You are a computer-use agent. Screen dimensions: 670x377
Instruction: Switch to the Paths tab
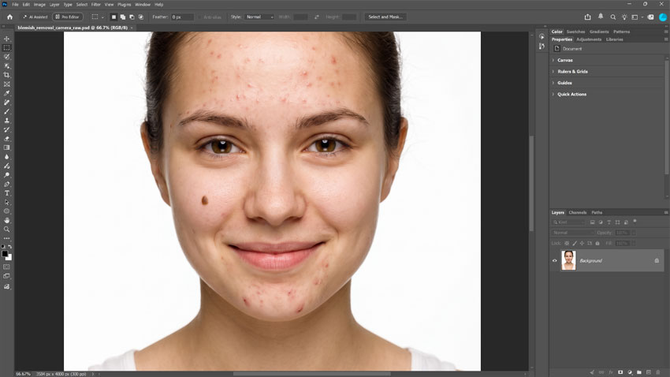point(597,212)
